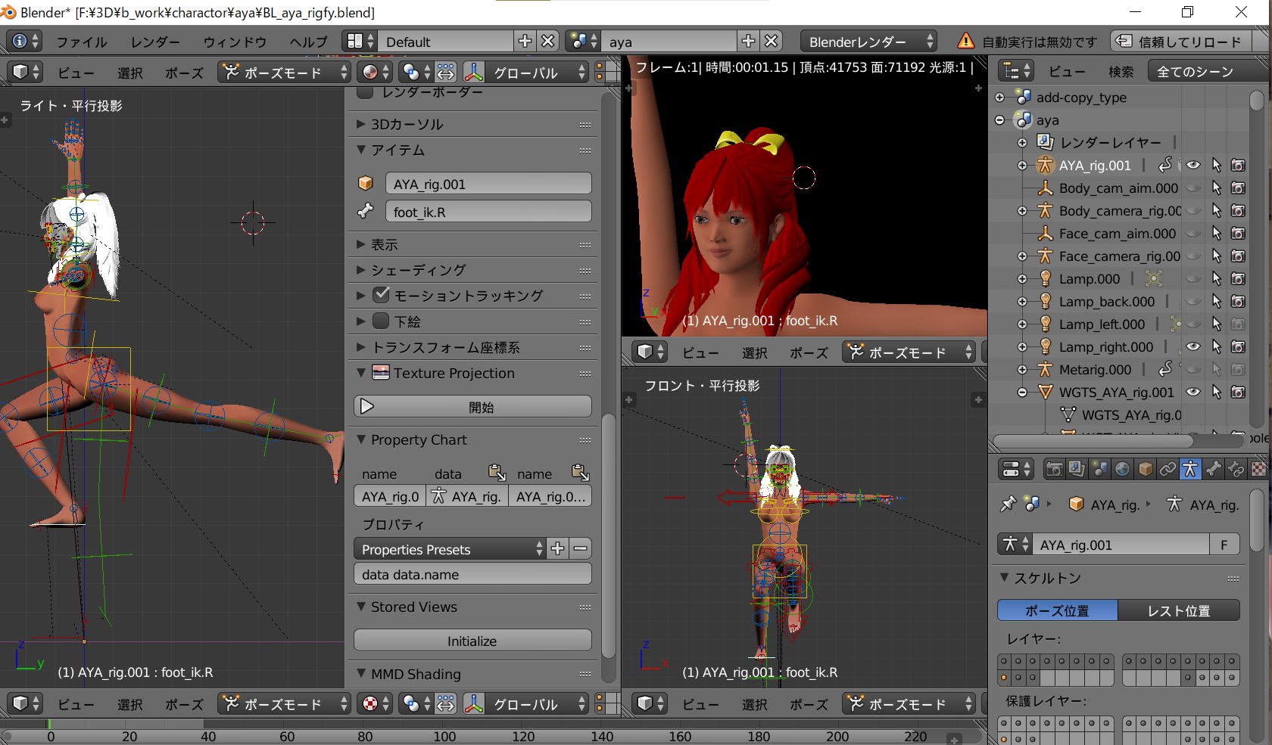The height and width of the screenshot is (745, 1272).
Task: Open the Properties Presets dropdown
Action: pyautogui.click(x=448, y=549)
